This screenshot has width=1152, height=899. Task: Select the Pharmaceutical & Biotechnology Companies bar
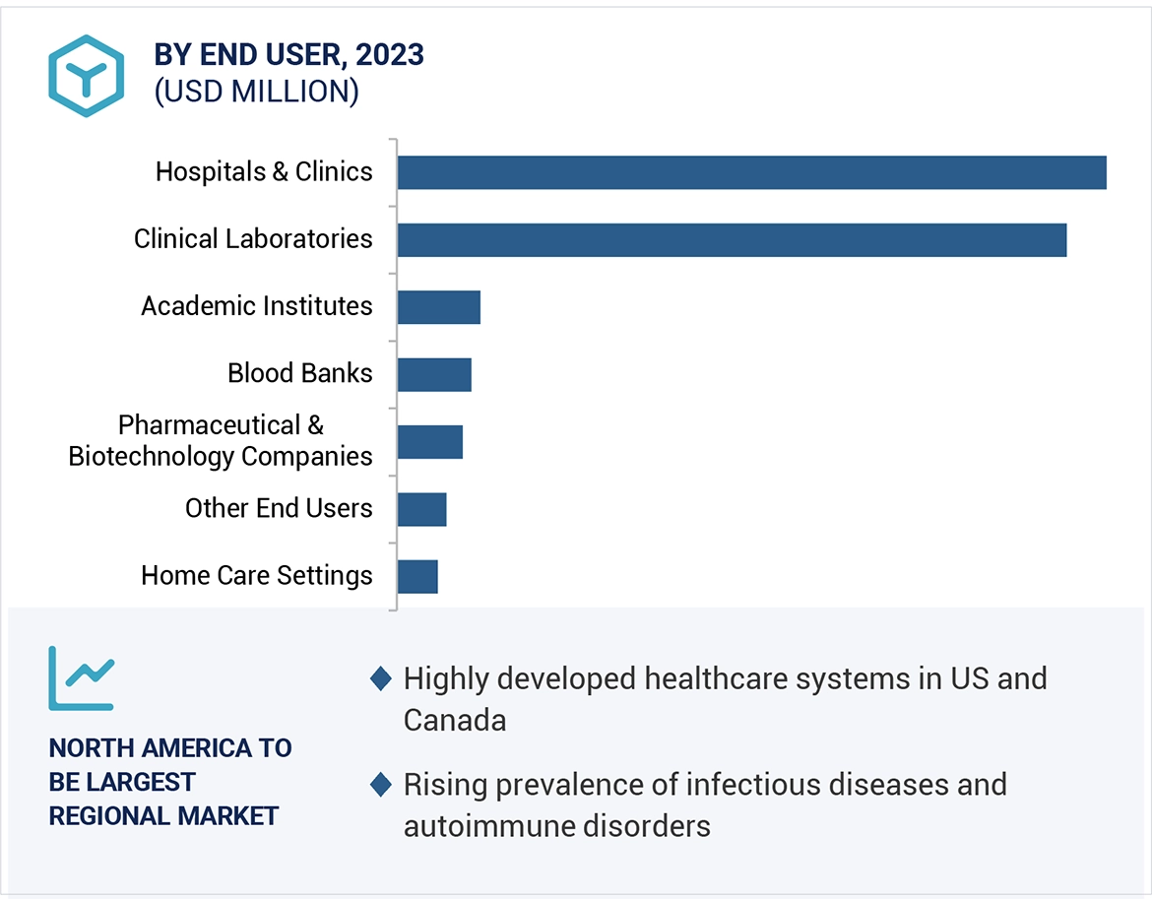tap(430, 442)
